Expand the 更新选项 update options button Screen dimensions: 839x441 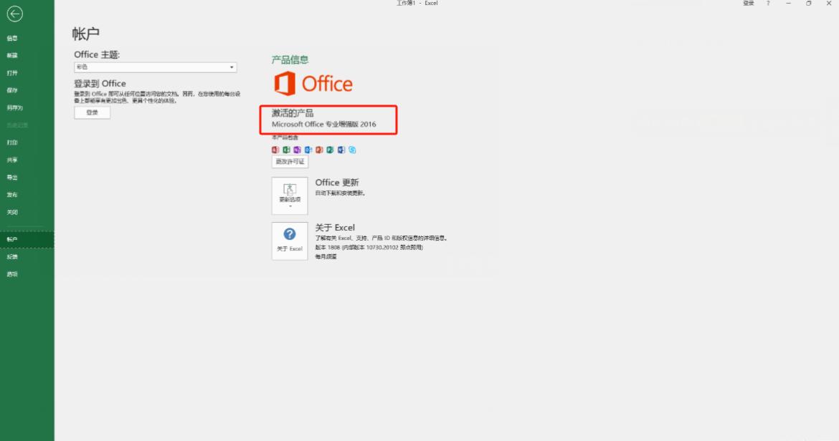(290, 196)
